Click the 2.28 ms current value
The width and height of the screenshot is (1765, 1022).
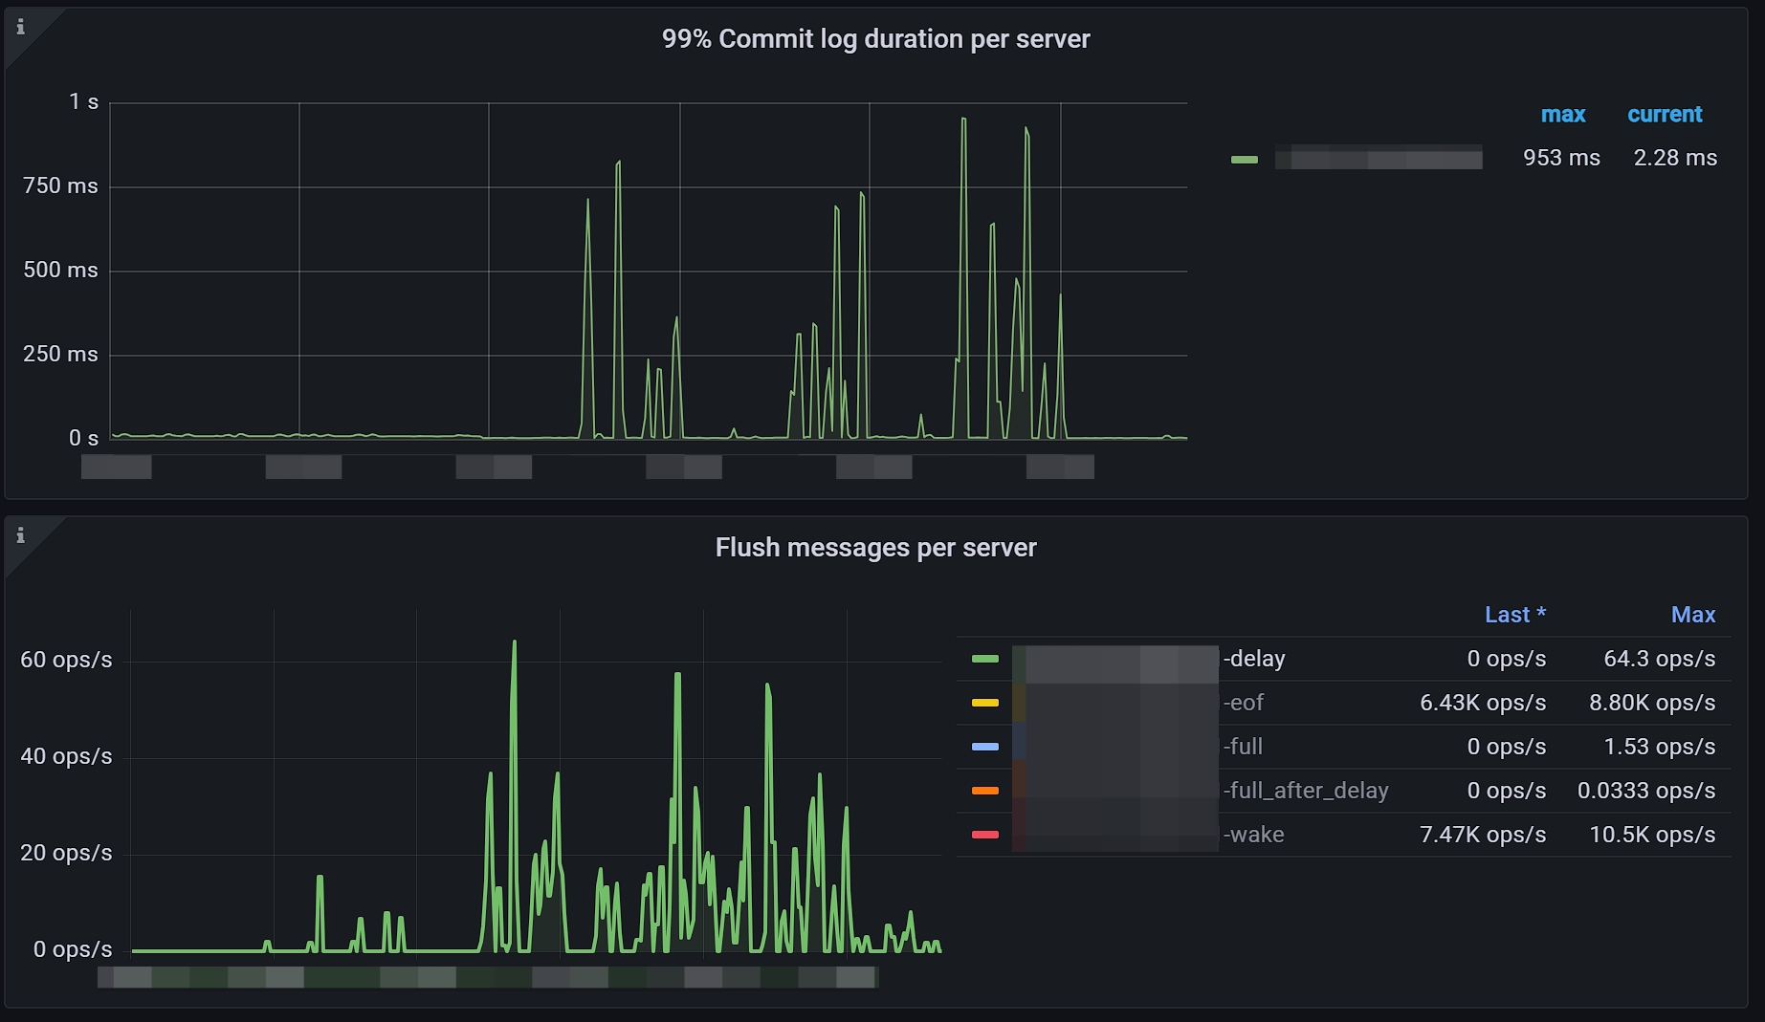[x=1674, y=159]
